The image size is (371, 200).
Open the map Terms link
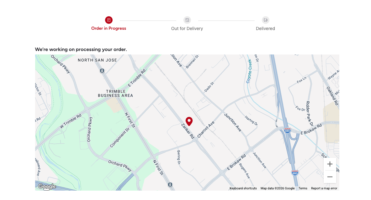coord(303,188)
